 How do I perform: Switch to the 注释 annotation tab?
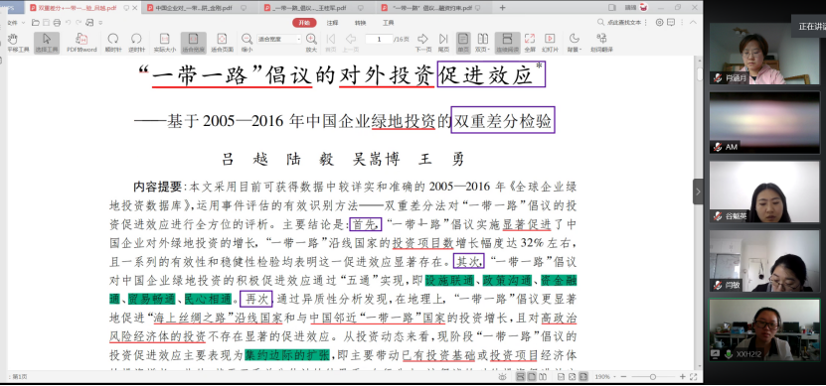coord(332,23)
